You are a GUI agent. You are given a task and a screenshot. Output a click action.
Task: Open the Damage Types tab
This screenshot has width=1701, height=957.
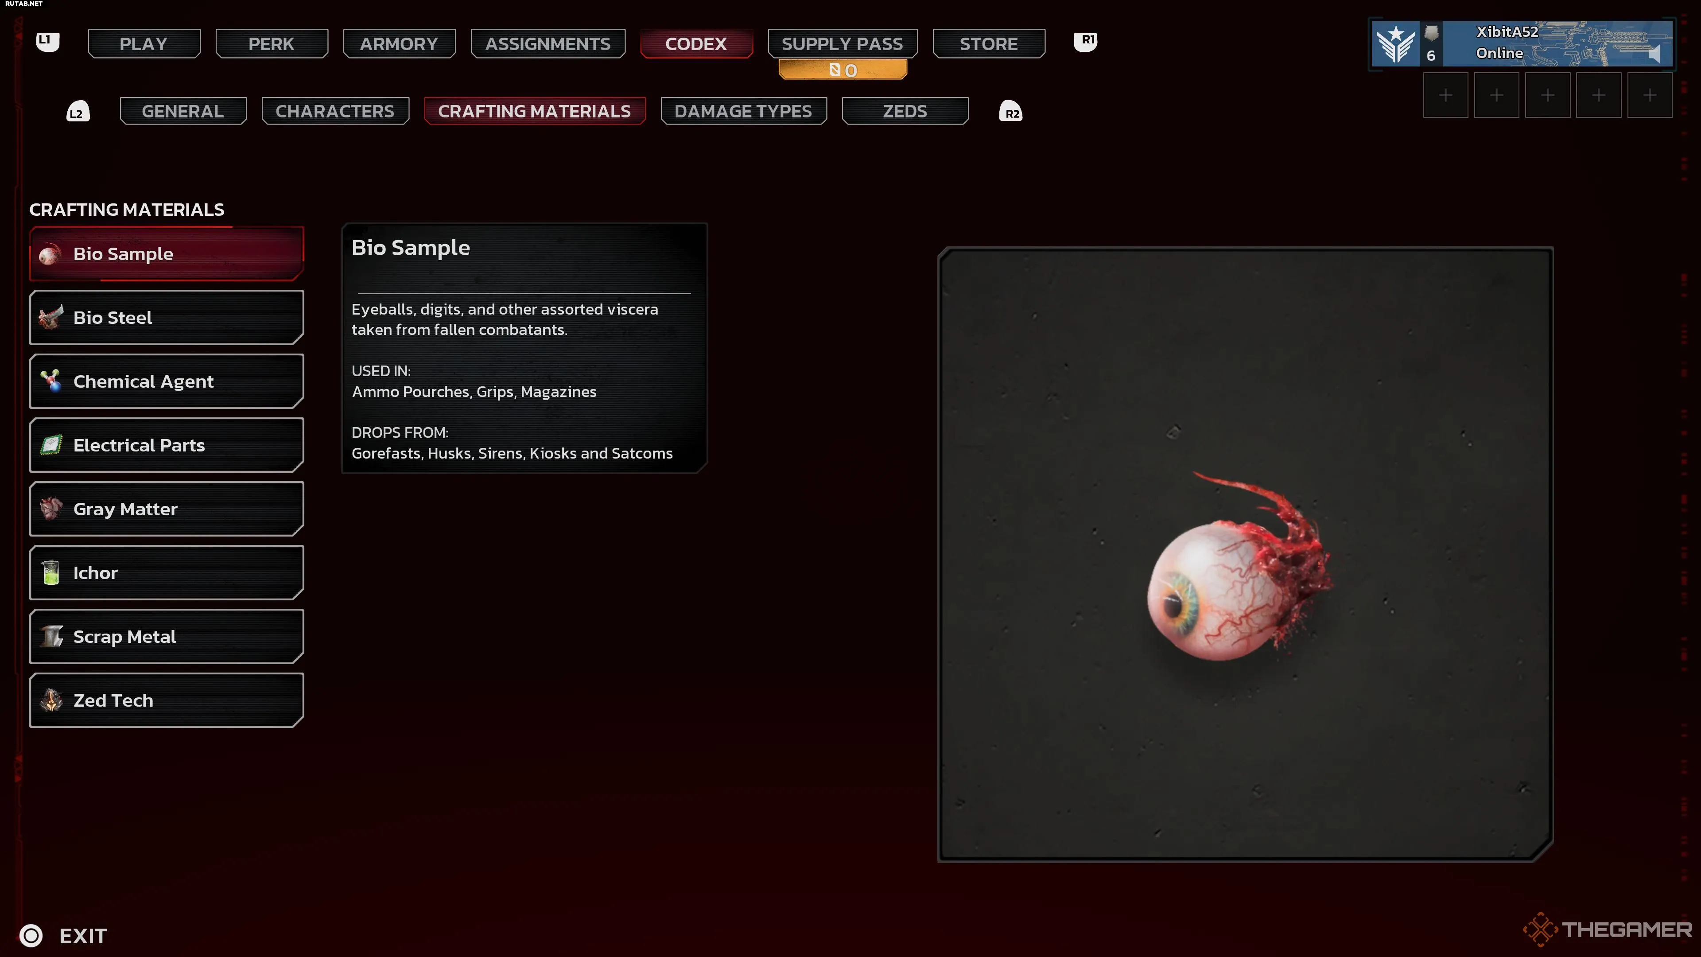[x=743, y=111]
